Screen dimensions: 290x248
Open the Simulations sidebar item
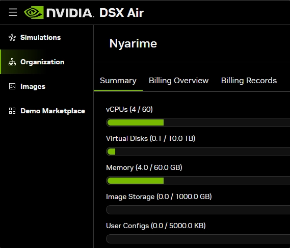coord(47,37)
